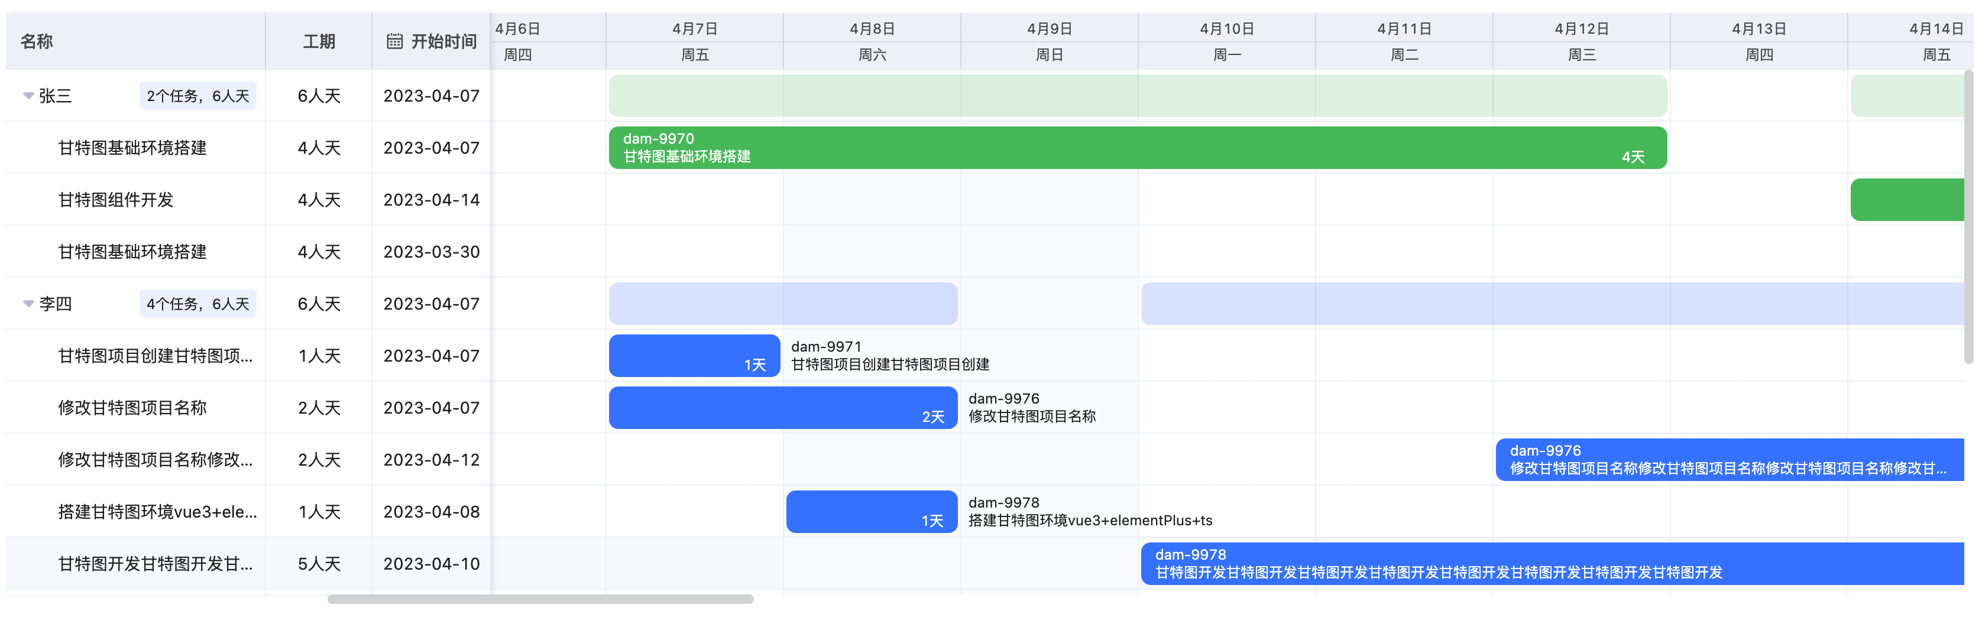Viewport: 1982px width, 624px height.
Task: Click the blue dam-9971 1天 bar
Action: tap(694, 355)
